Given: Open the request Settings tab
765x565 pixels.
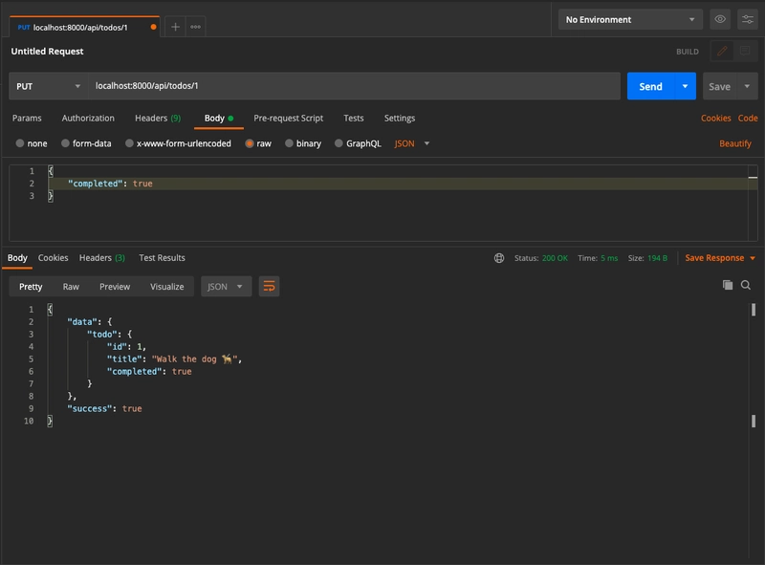Looking at the screenshot, I should (400, 119).
